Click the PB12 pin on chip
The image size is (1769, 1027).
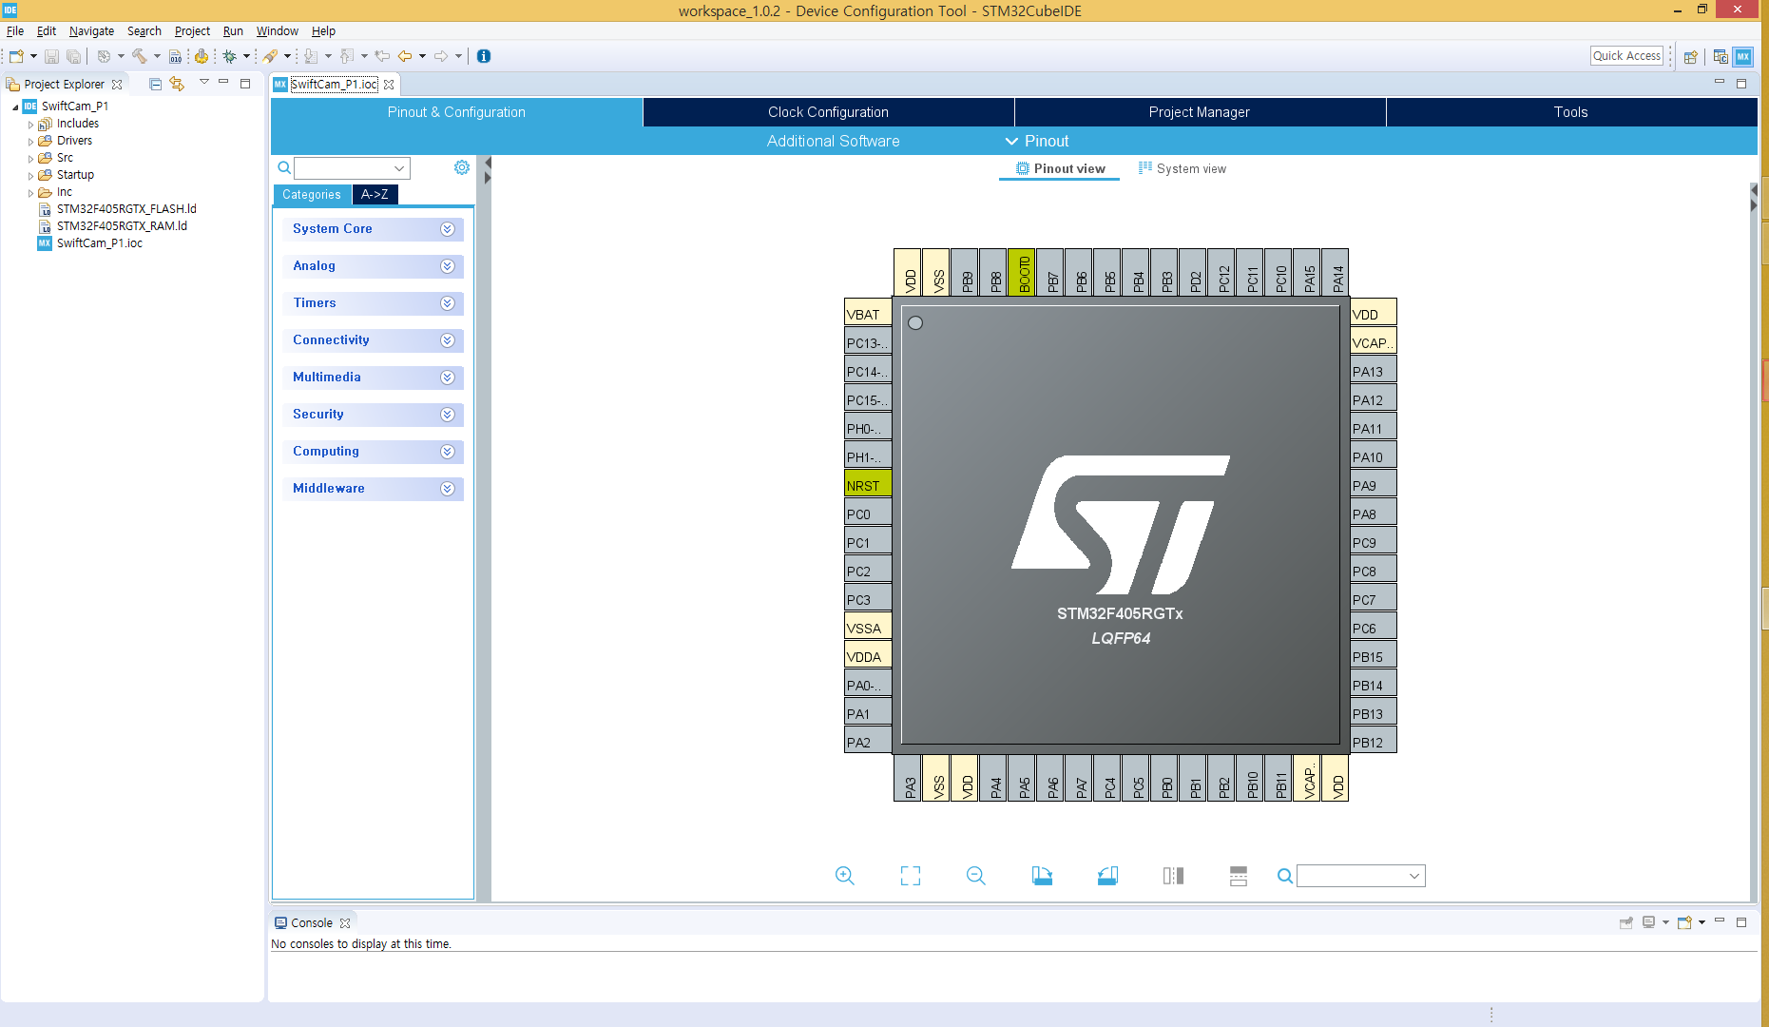[1374, 742]
